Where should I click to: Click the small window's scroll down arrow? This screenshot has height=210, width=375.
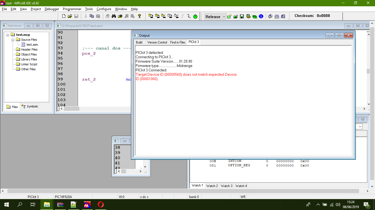(145, 167)
